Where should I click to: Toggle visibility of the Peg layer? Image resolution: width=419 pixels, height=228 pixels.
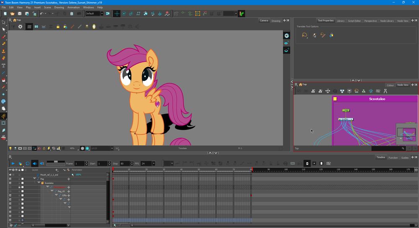click(10, 179)
